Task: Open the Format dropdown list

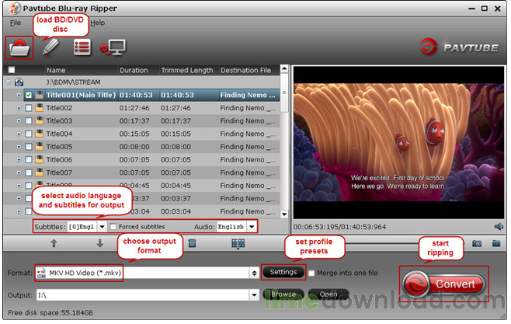Action: click(x=254, y=273)
